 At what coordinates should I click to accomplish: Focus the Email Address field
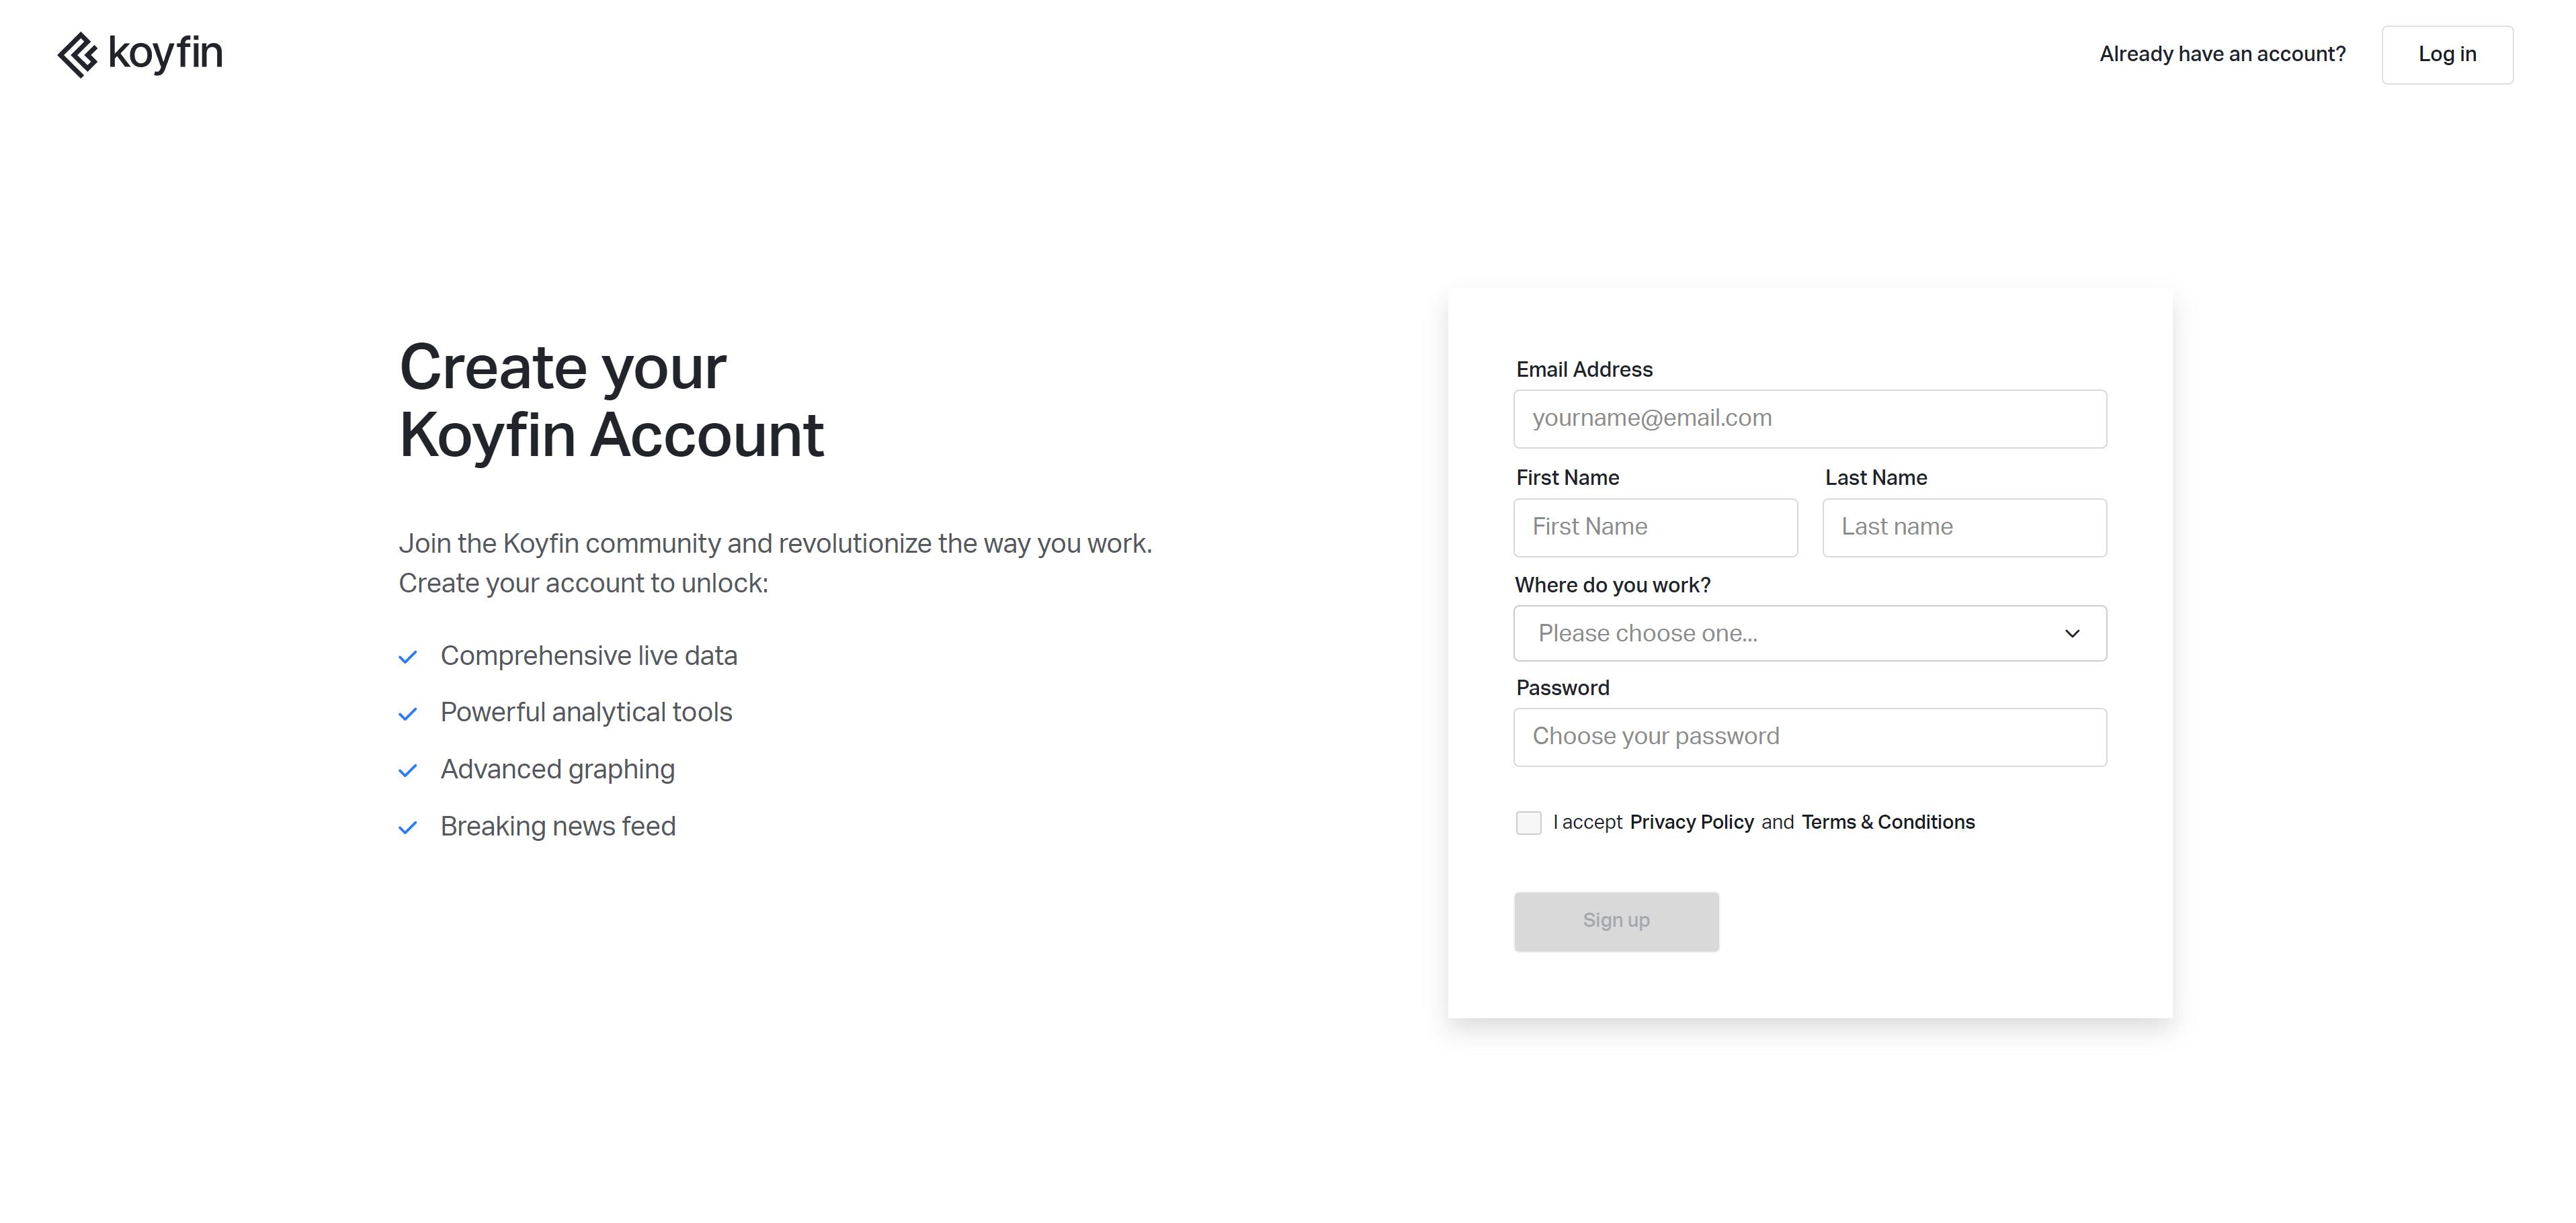1810,418
